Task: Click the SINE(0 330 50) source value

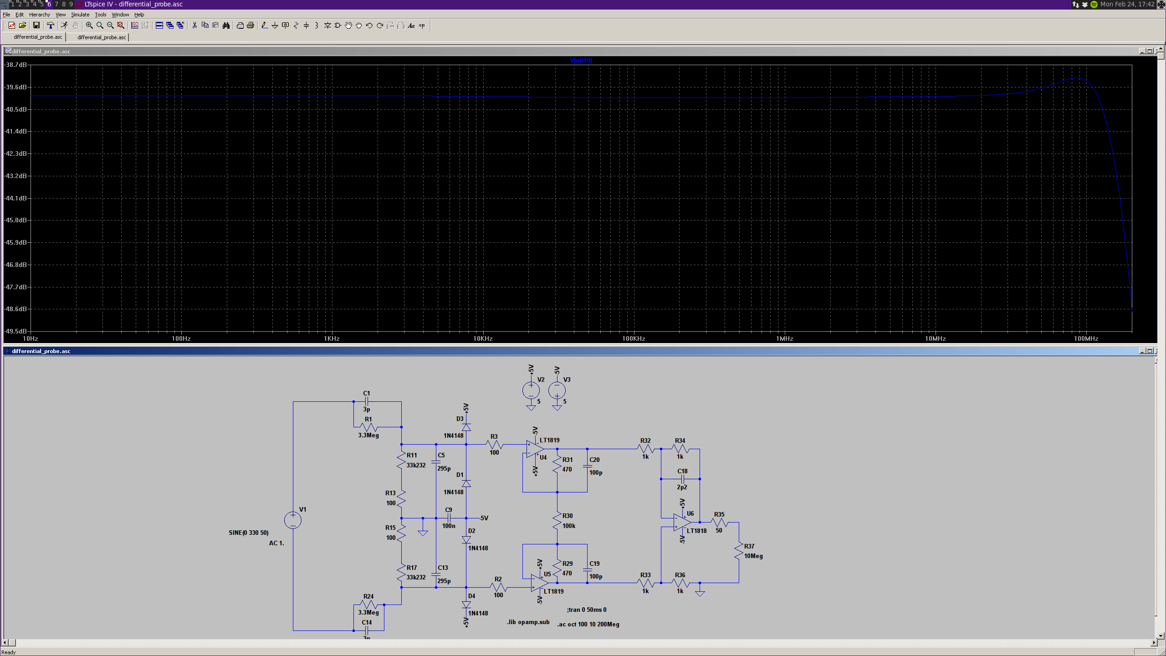Action: (x=249, y=533)
